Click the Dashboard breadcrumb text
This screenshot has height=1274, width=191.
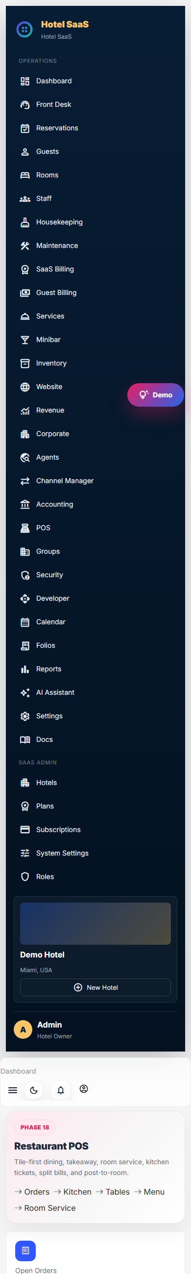click(18, 1071)
